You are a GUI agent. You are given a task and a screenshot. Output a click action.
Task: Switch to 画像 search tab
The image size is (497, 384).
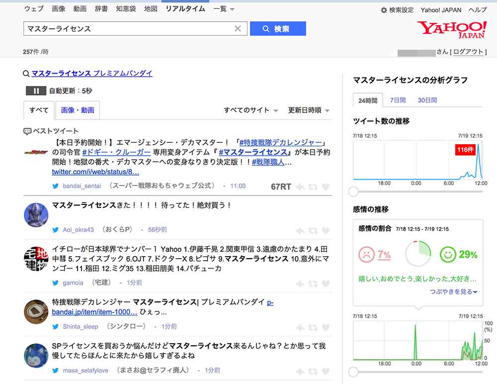[58, 9]
